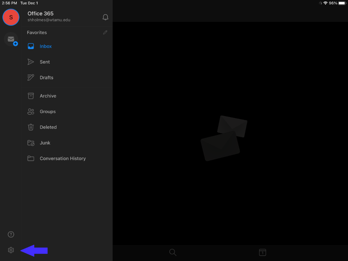Tap the Drafts pencil icon
The height and width of the screenshot is (261, 348).
tap(31, 77)
